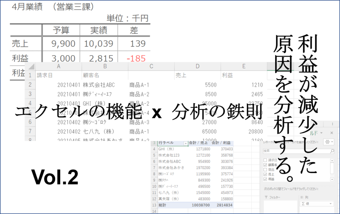This screenshot has width=340, height=214.
Task: Select pivot sheet row 13 header
Action: 154,205
